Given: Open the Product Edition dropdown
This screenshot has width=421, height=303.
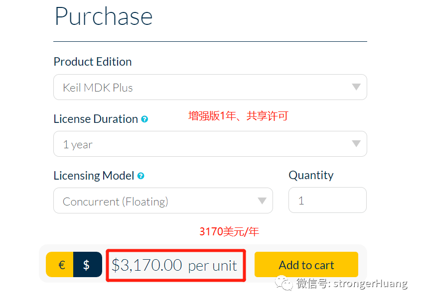Looking at the screenshot, I should tap(210, 87).
